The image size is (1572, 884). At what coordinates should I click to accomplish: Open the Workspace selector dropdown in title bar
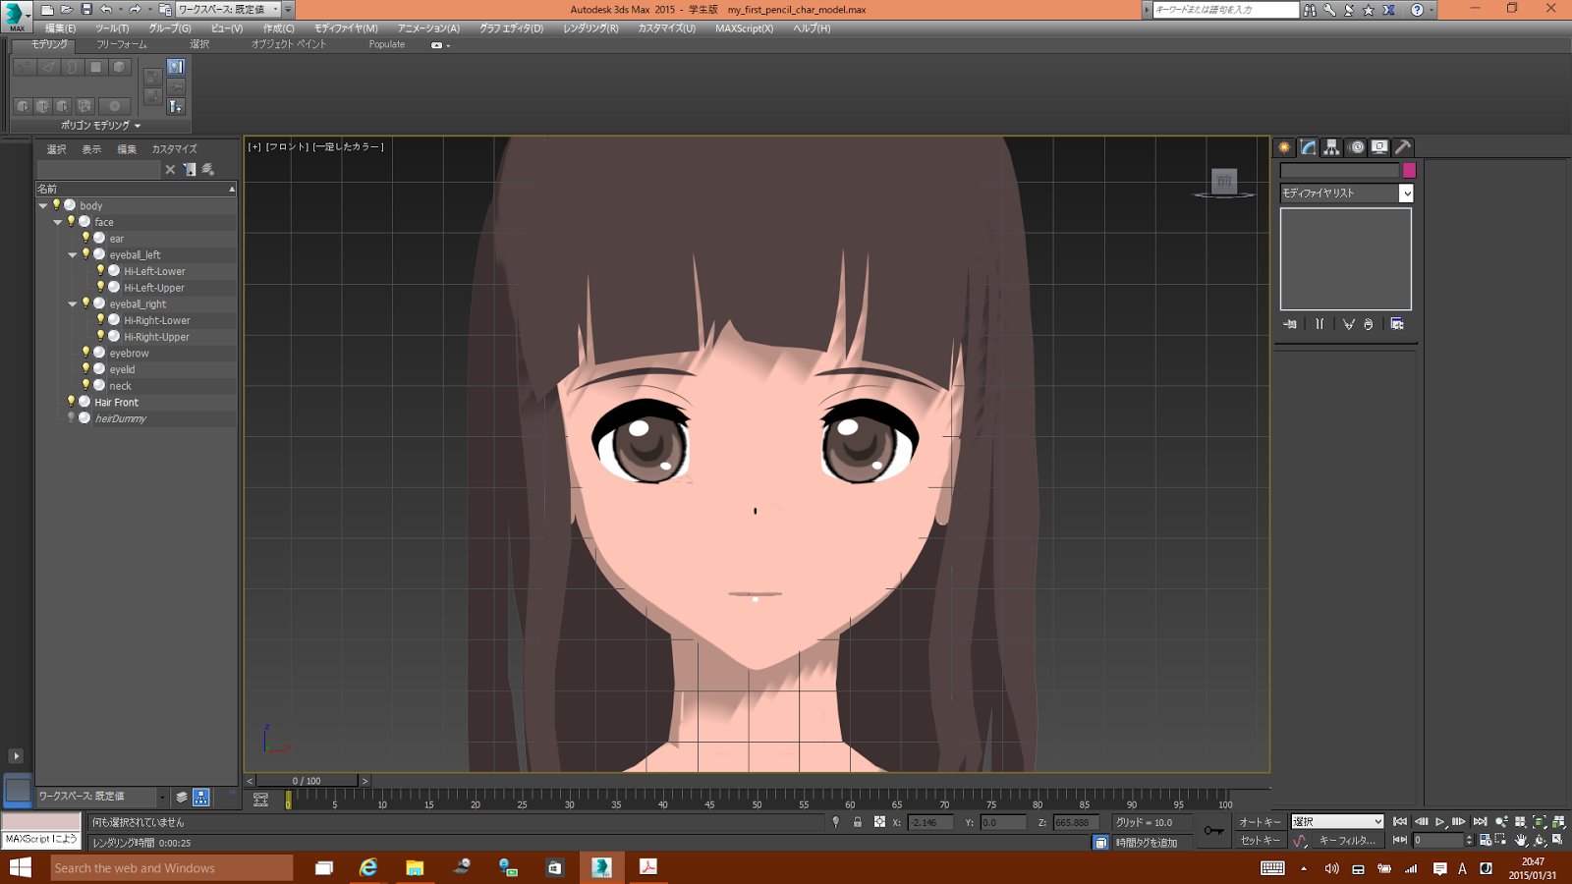tap(228, 9)
